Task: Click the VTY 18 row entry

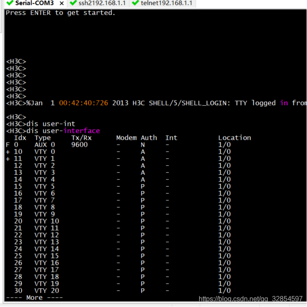Action: point(47,277)
